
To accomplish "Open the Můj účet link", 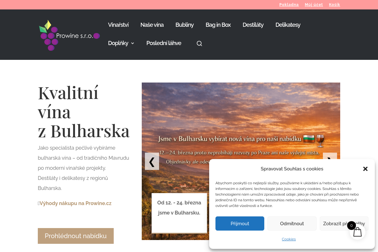I will (x=314, y=5).
